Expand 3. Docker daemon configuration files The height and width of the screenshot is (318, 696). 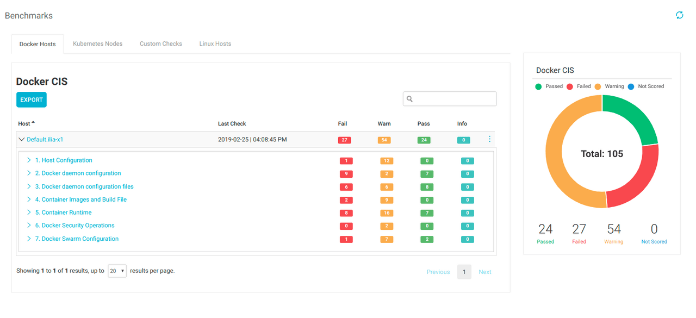click(x=29, y=186)
